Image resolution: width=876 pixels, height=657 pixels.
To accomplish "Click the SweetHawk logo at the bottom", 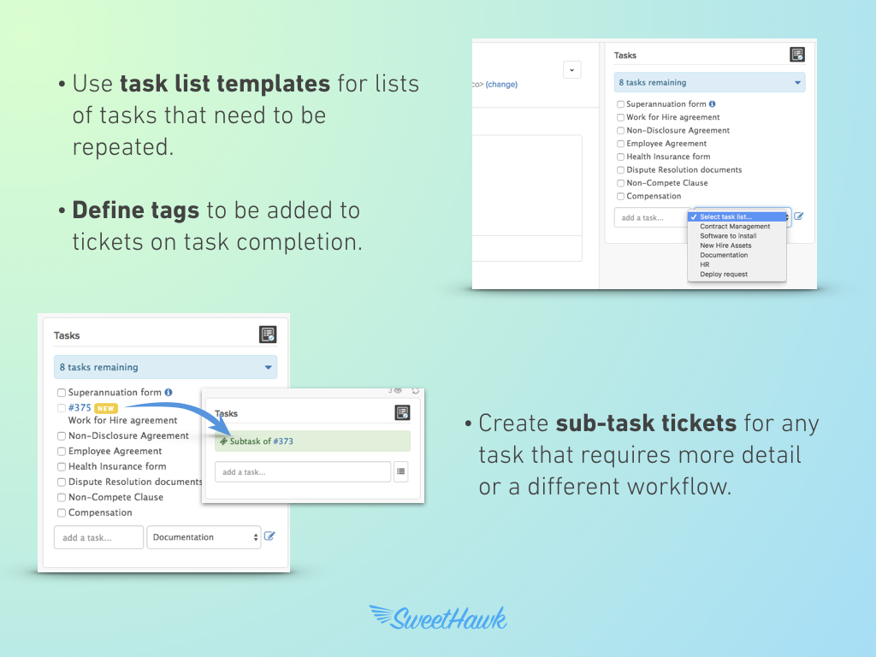I will (x=438, y=618).
